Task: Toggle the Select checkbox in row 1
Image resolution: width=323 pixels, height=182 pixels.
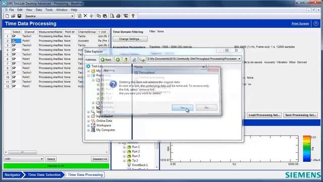Action: 14,36
